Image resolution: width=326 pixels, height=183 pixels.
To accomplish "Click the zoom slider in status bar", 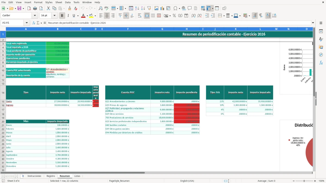I will click(304, 181).
